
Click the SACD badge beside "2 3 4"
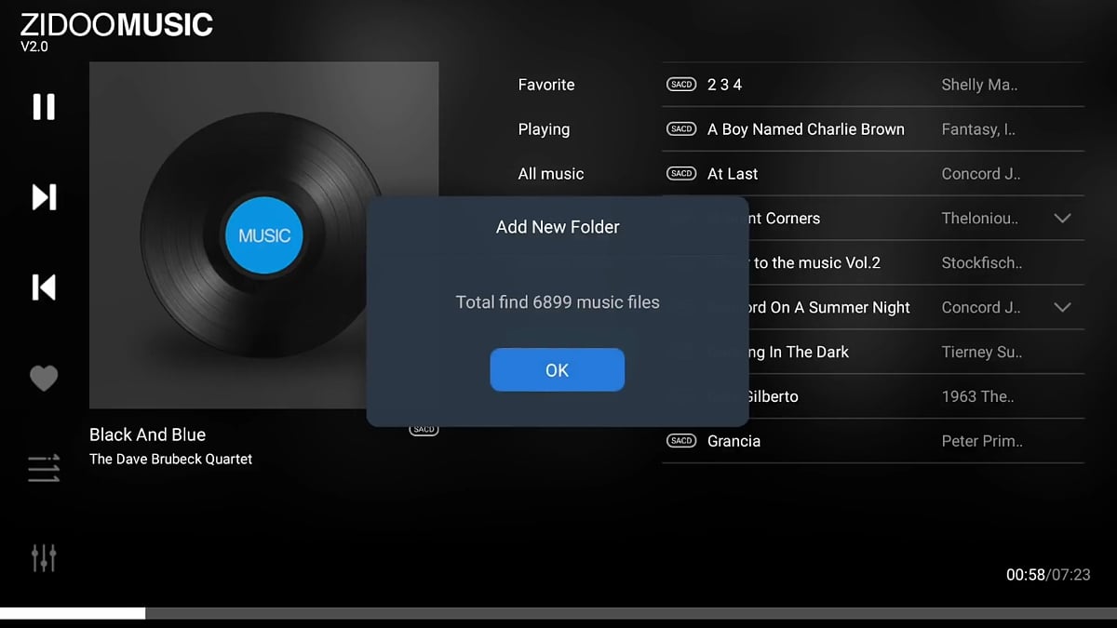[x=680, y=84]
